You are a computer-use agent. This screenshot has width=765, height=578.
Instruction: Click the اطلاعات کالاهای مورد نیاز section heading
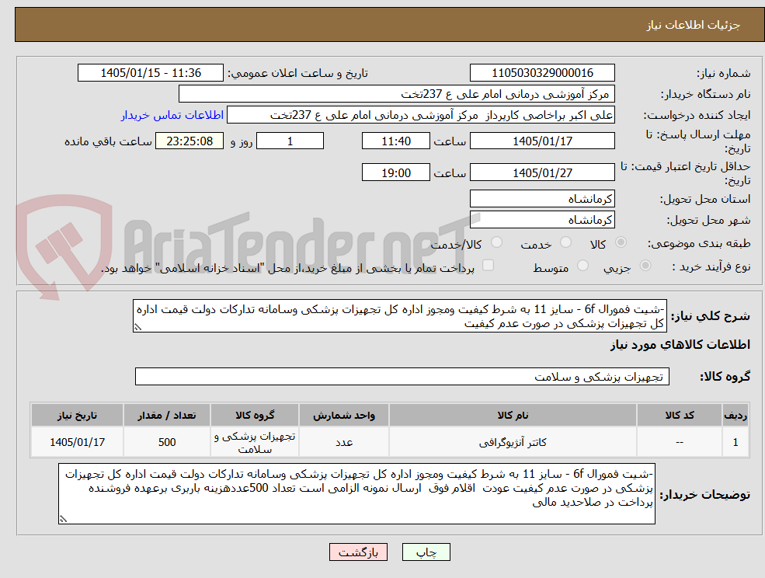[x=680, y=345]
